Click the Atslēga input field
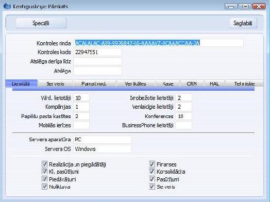The width and height of the screenshot is (270, 202). pos(97,71)
